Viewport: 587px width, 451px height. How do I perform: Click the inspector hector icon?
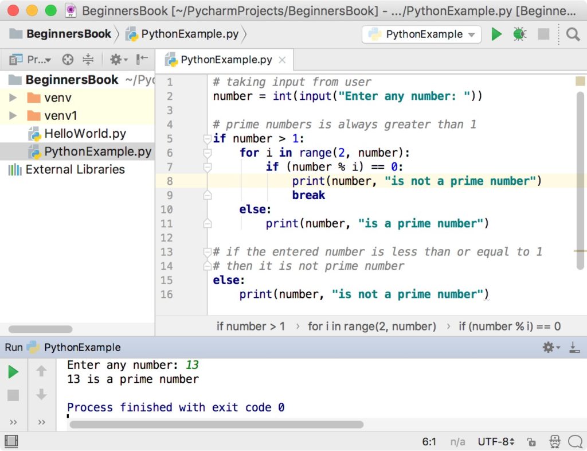554,442
